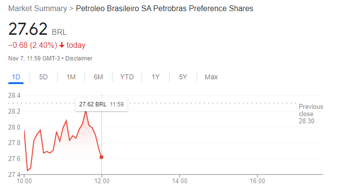Open the Disclaimer link
Image resolution: width=342 pixels, height=189 pixels.
[x=79, y=58]
